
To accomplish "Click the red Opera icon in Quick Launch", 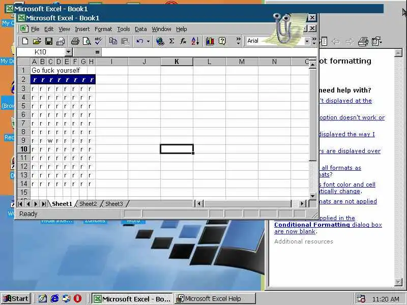I will [x=77, y=298].
